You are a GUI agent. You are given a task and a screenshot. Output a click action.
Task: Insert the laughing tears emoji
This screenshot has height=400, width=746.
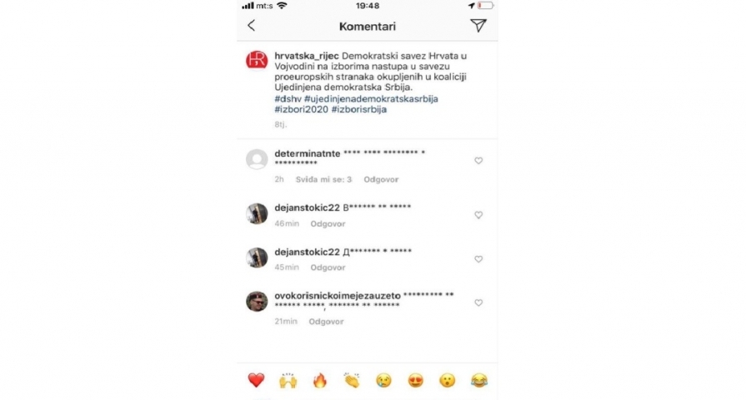point(479,380)
